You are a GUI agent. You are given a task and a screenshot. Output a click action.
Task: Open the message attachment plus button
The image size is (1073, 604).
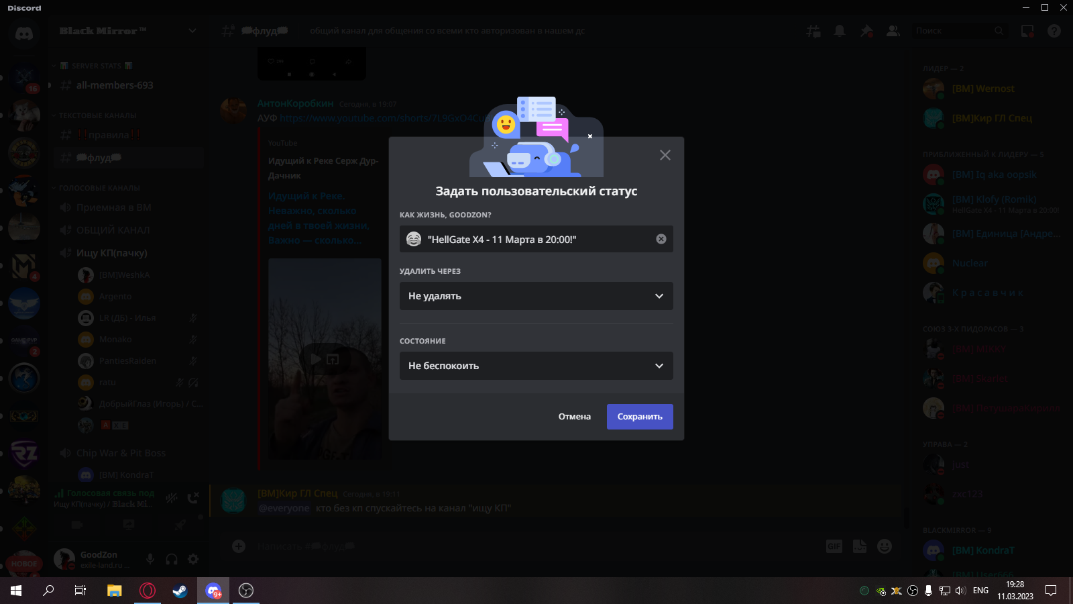point(239,546)
